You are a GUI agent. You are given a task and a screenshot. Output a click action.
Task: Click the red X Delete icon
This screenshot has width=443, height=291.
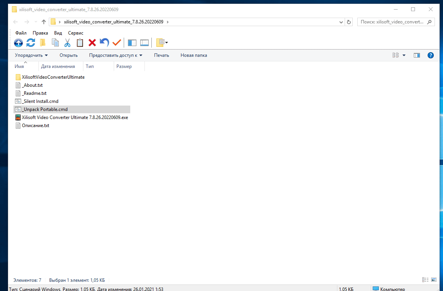tap(92, 43)
